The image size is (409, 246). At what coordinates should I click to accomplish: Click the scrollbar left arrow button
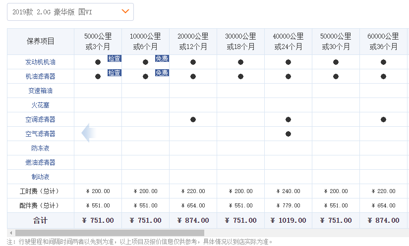pyautogui.click(x=11, y=233)
